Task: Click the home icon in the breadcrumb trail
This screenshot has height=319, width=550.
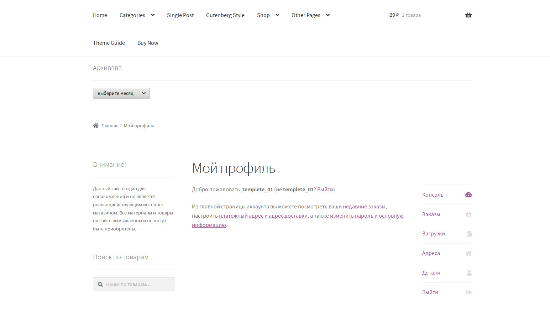Action: point(95,125)
